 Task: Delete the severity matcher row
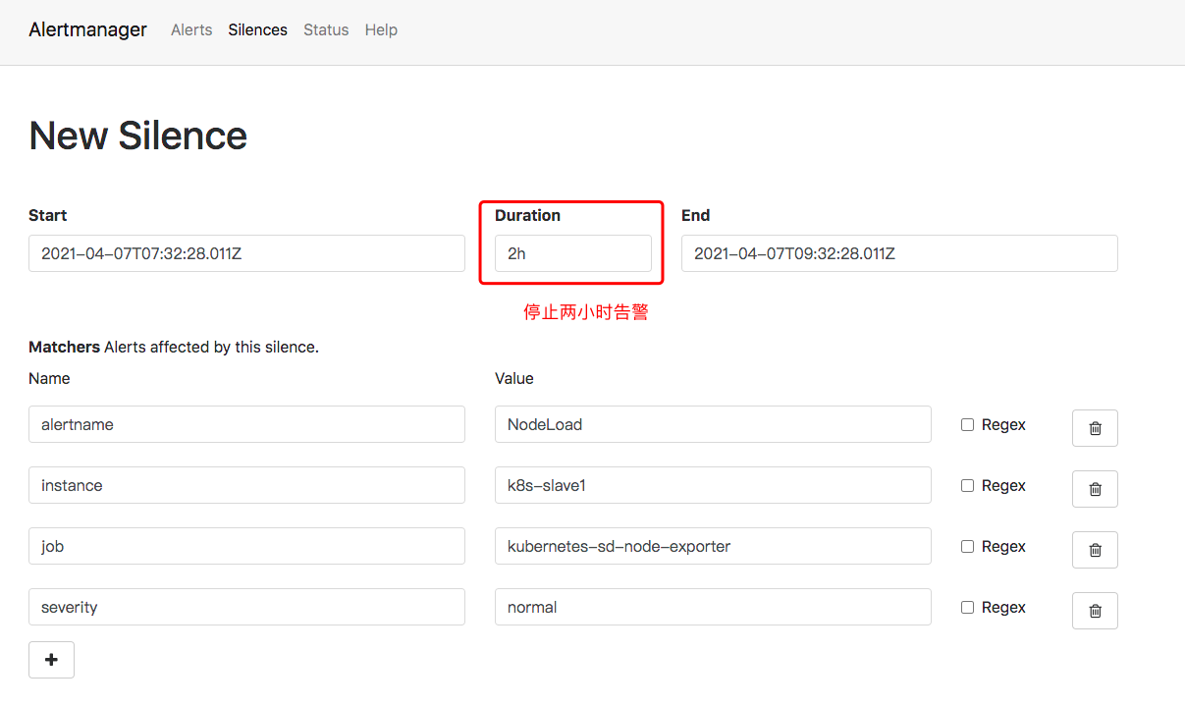click(x=1094, y=610)
